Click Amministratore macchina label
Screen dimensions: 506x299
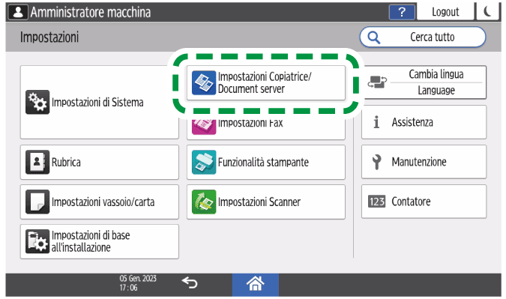[91, 12]
